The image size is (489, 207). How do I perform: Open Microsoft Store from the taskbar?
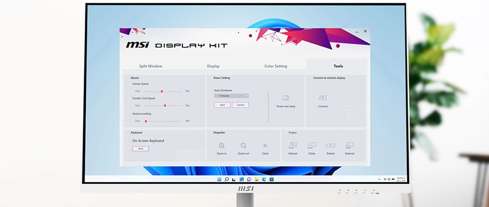coord(271,179)
